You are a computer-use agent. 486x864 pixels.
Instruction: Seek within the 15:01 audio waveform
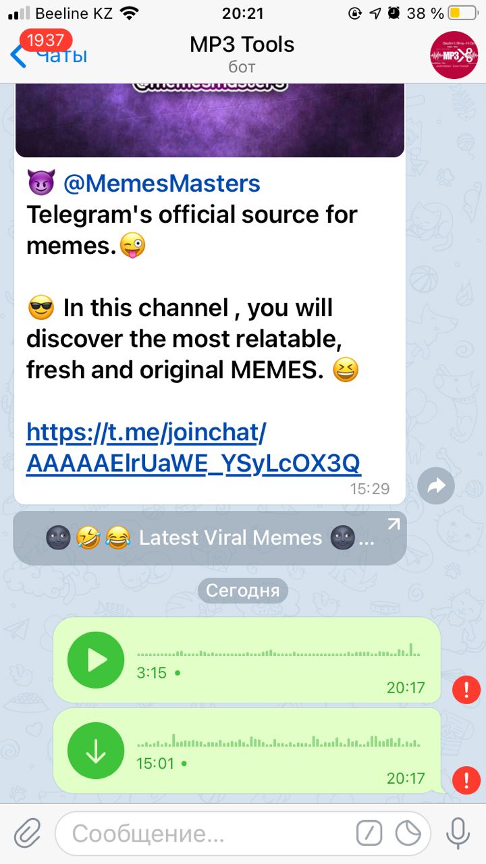278,740
